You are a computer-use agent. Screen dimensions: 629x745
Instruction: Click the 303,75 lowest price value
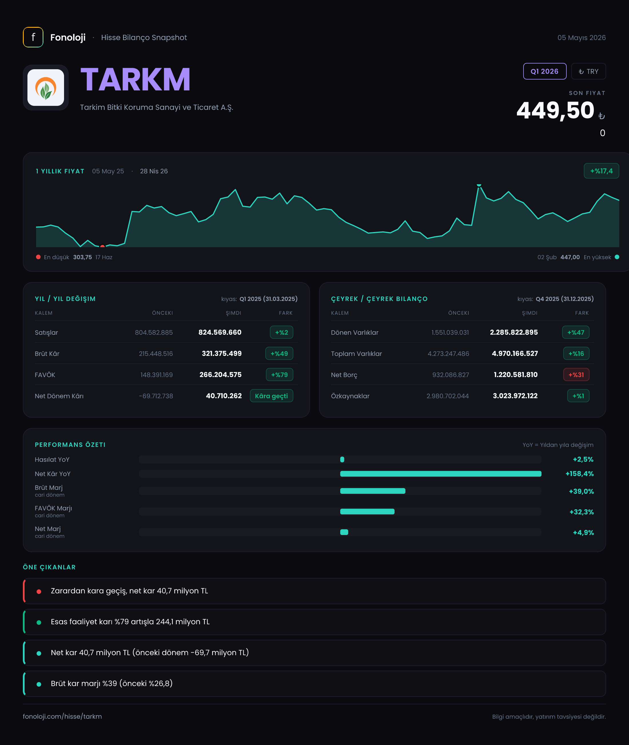point(82,257)
